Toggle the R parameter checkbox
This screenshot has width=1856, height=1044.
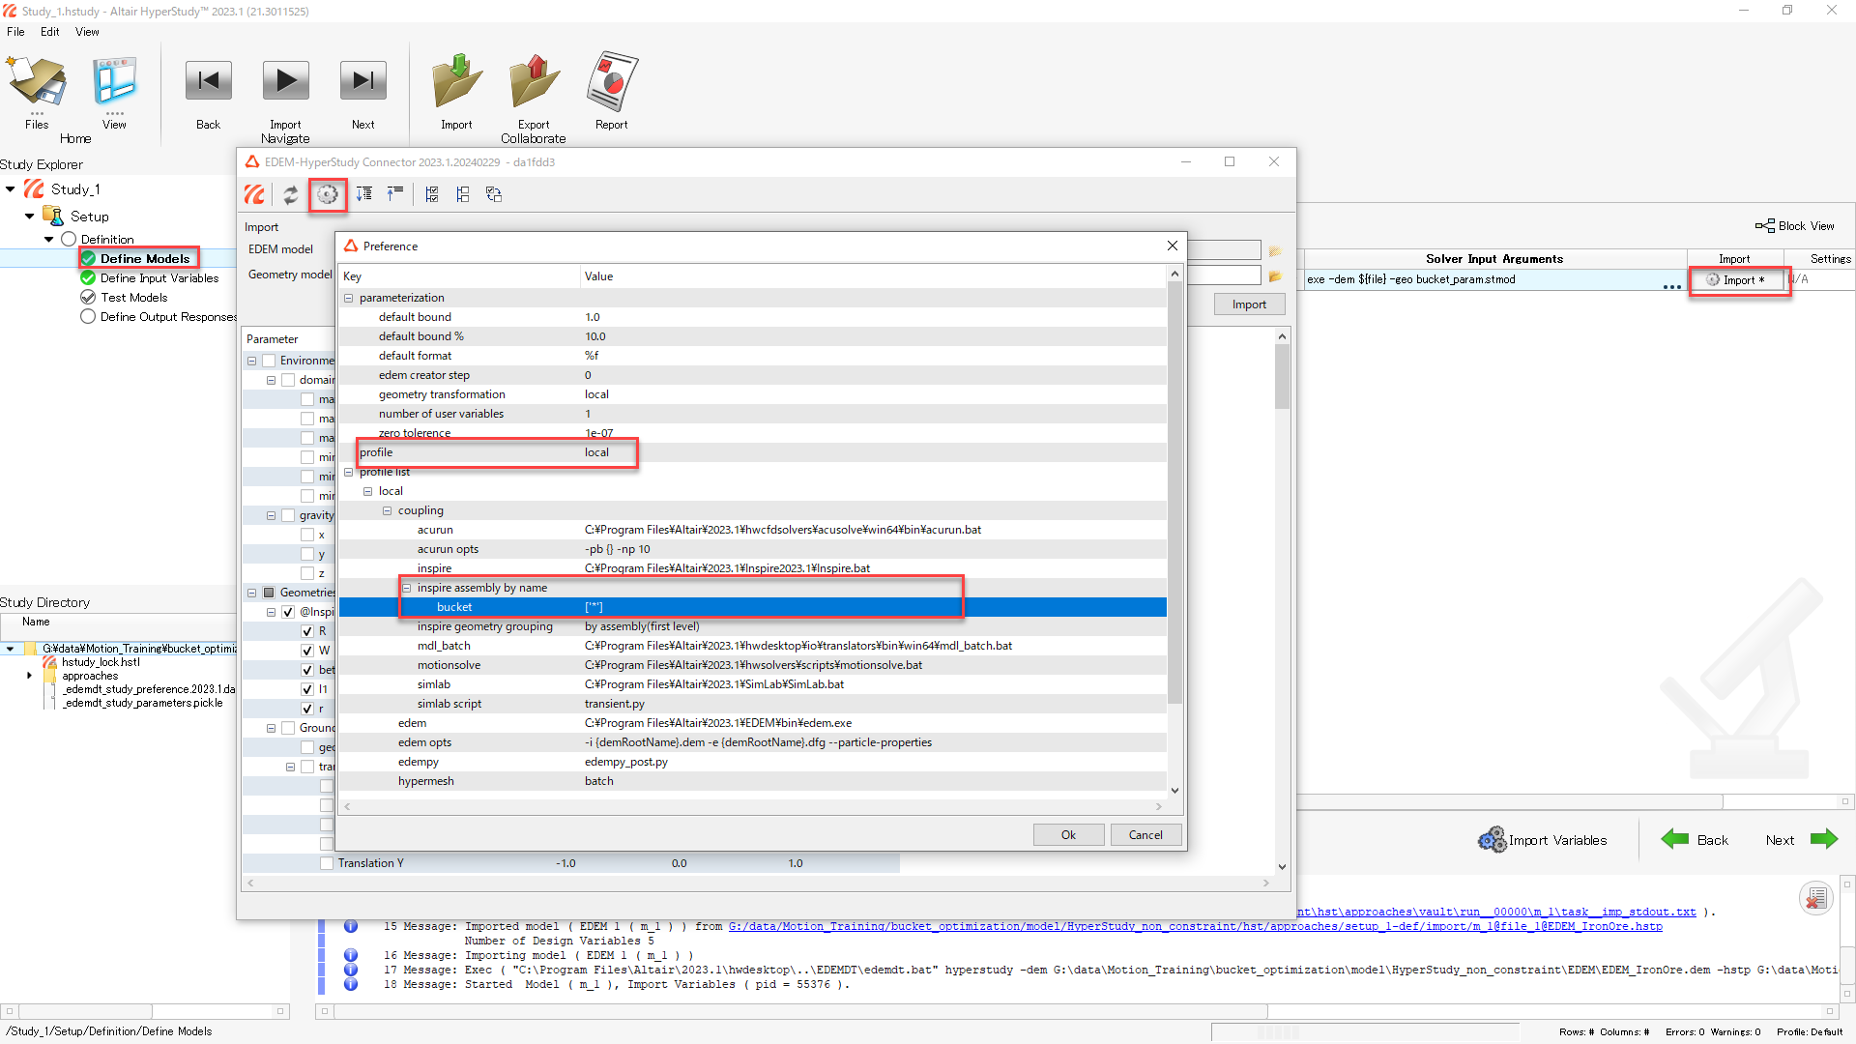[307, 631]
